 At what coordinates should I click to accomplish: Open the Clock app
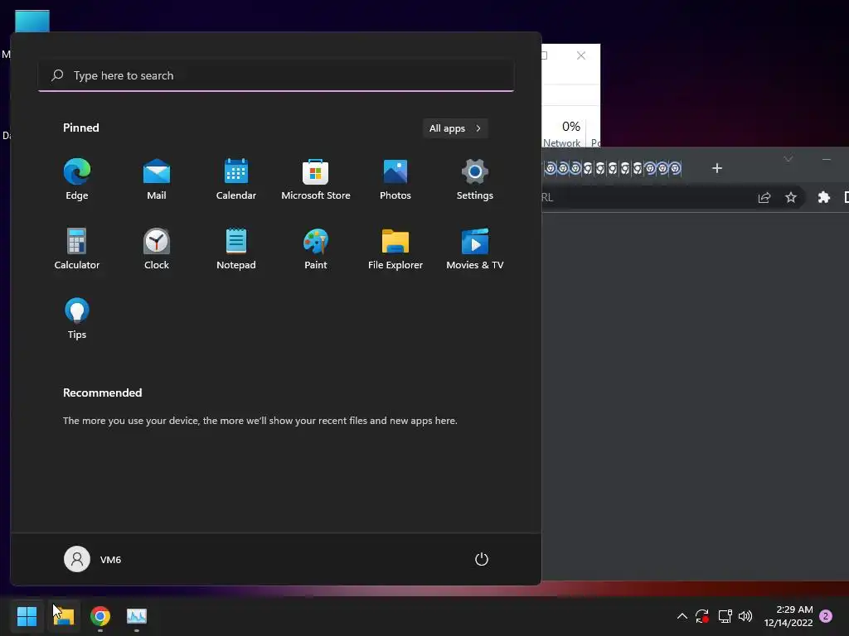157,249
